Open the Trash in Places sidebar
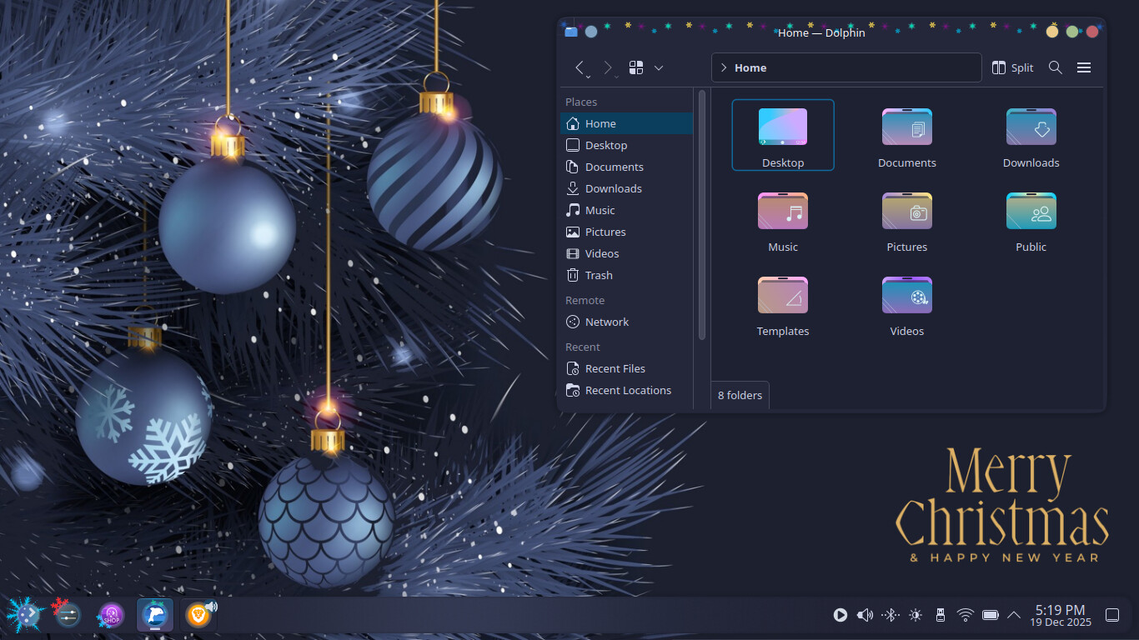1139x640 pixels. [x=598, y=275]
